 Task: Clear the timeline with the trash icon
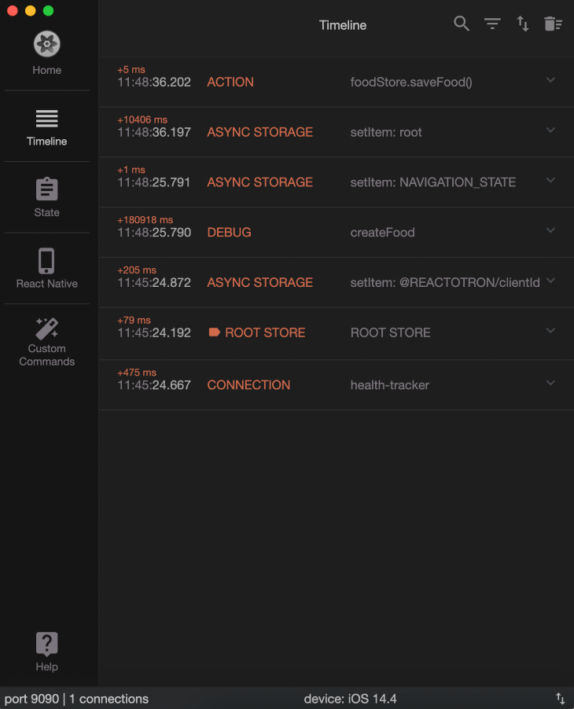click(x=553, y=24)
